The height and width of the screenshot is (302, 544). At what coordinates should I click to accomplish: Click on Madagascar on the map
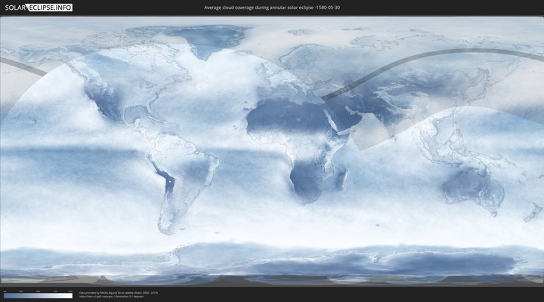(x=343, y=180)
